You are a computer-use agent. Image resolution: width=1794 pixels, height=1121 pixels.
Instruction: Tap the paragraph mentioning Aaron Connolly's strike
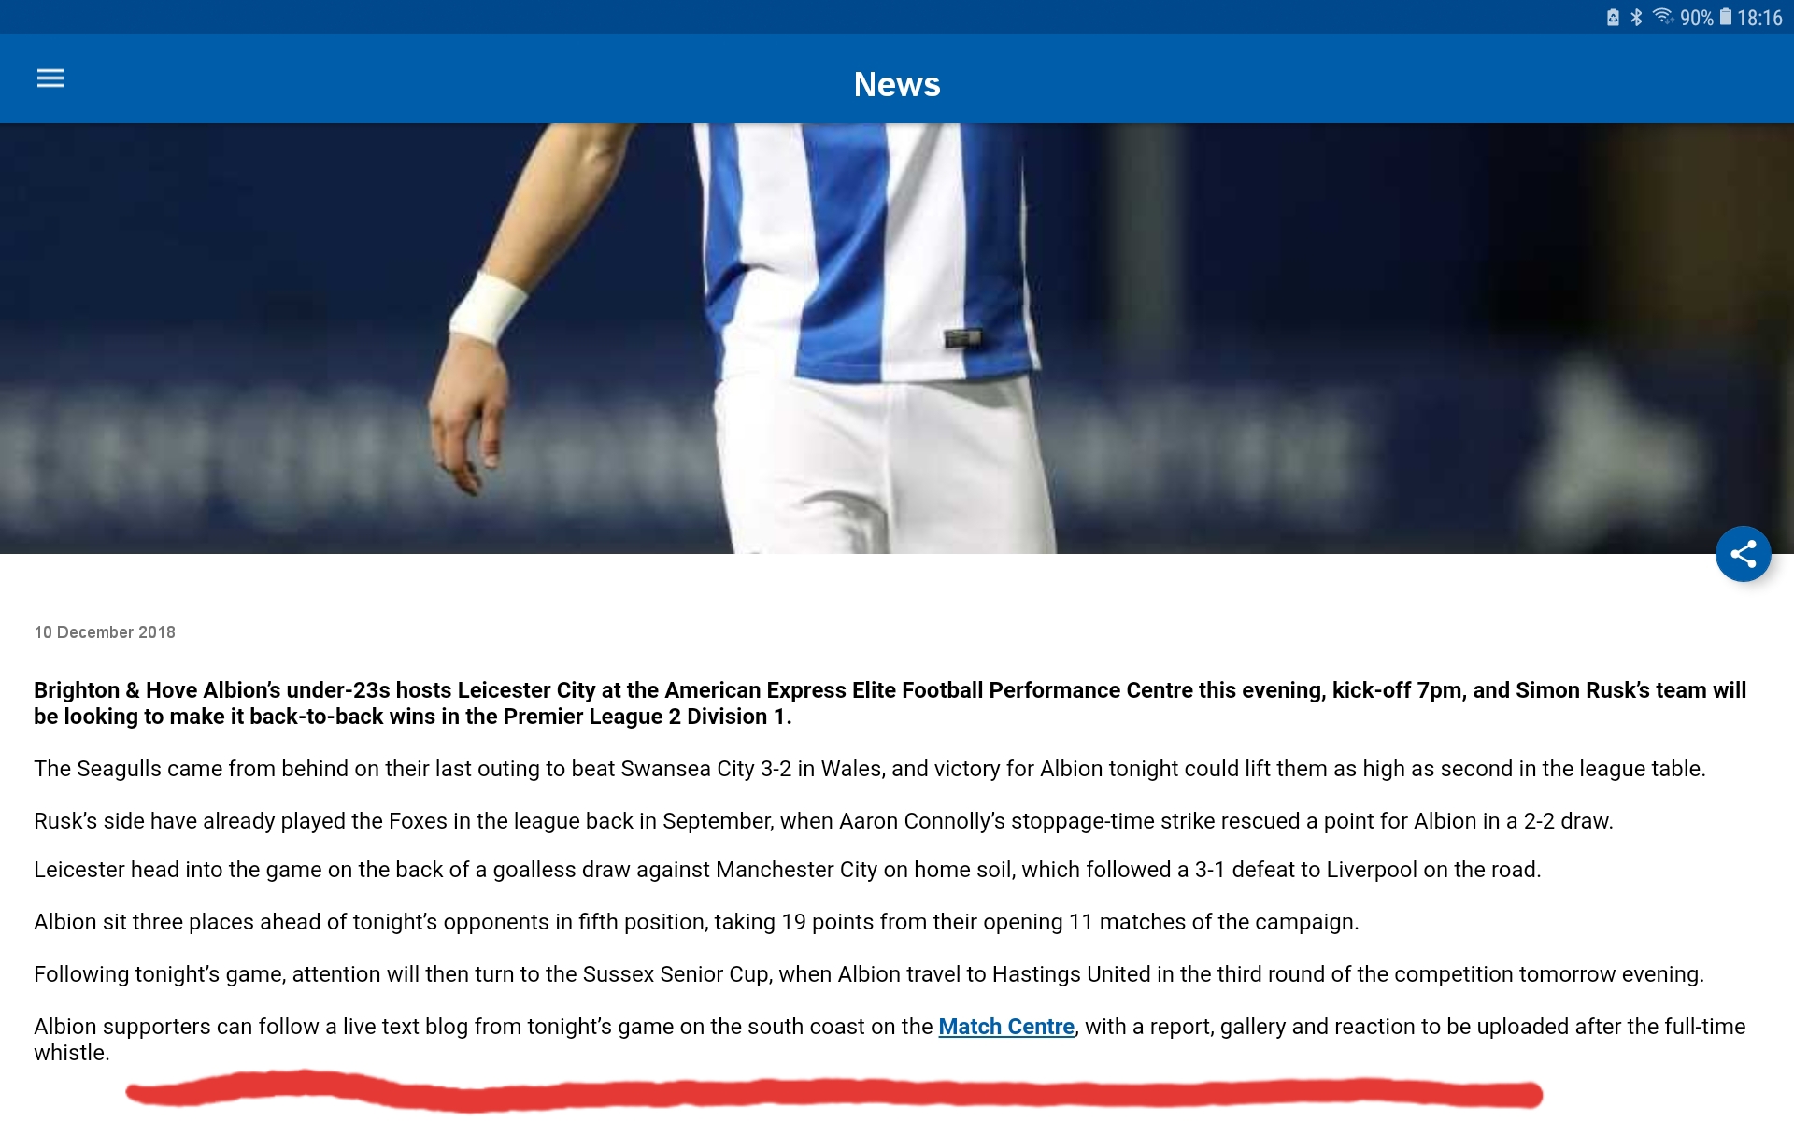(x=823, y=821)
